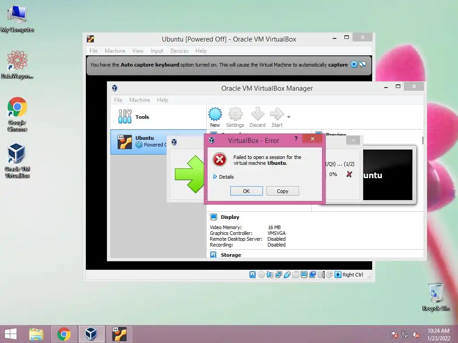Screen dimensions: 458x343
Task: Click the display status icon
Action: point(304,275)
